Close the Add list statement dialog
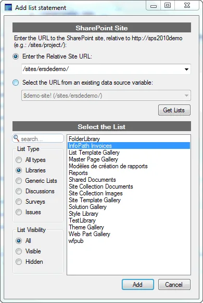The image size is (203, 303). (187, 6)
